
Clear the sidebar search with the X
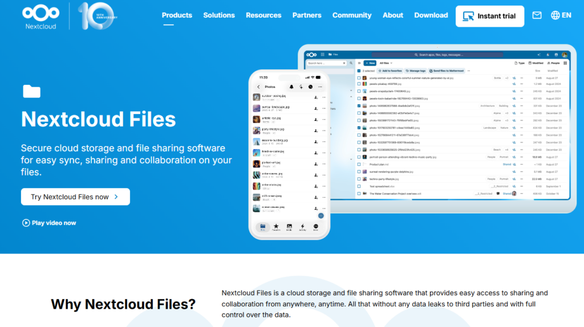[344, 63]
